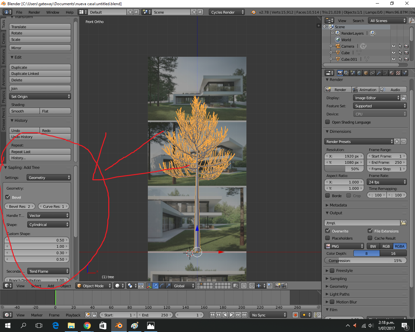Click the outliner filter magnifier icon
Image resolution: width=415 pixels, height=332 pixels.
click(x=412, y=20)
